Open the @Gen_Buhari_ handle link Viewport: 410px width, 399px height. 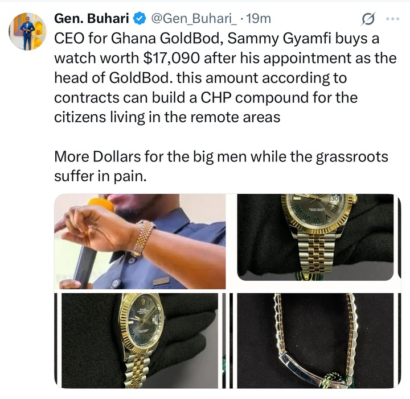pyautogui.click(x=194, y=19)
